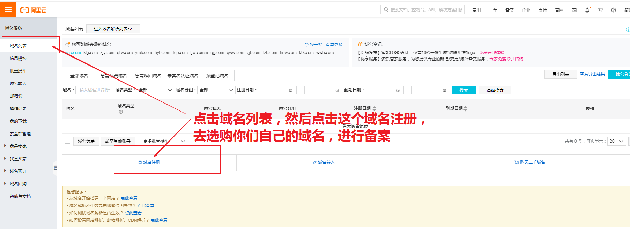This screenshot has height=229, width=631.
Task: Select the 急需续费域名 tab
Action: click(113, 76)
